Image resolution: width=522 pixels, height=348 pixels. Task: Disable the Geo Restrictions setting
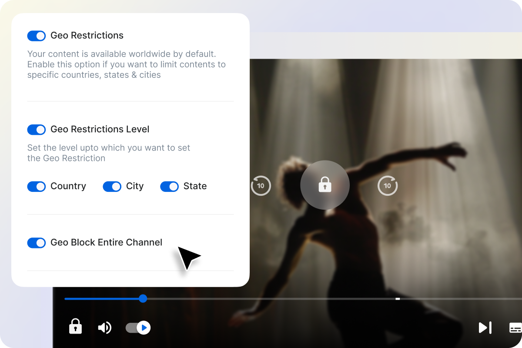pos(37,36)
